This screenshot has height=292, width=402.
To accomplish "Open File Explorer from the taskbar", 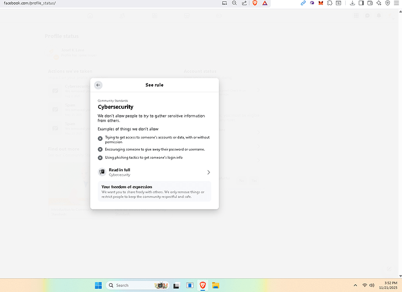I will pos(215,285).
